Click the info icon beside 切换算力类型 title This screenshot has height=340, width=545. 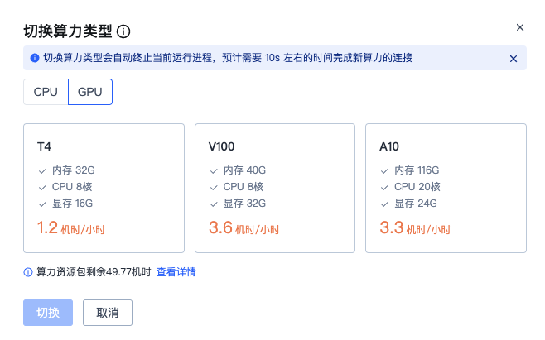[x=124, y=31]
